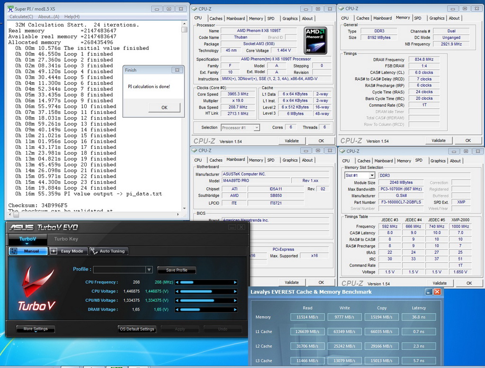
Task: Click Save Profile in TurboV EVO
Action: point(177,270)
